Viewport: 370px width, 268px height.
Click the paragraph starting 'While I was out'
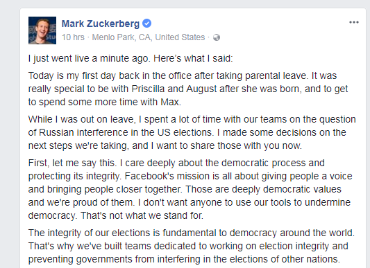click(x=192, y=132)
